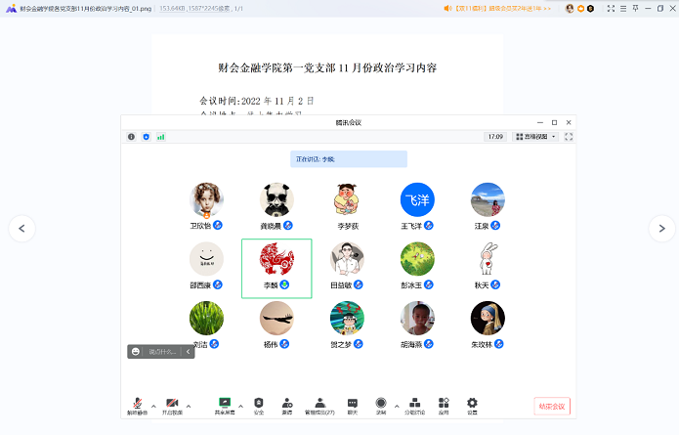Unmute the microphone in the meeting toolbar
Viewport: 679px width, 435px height.
138,404
